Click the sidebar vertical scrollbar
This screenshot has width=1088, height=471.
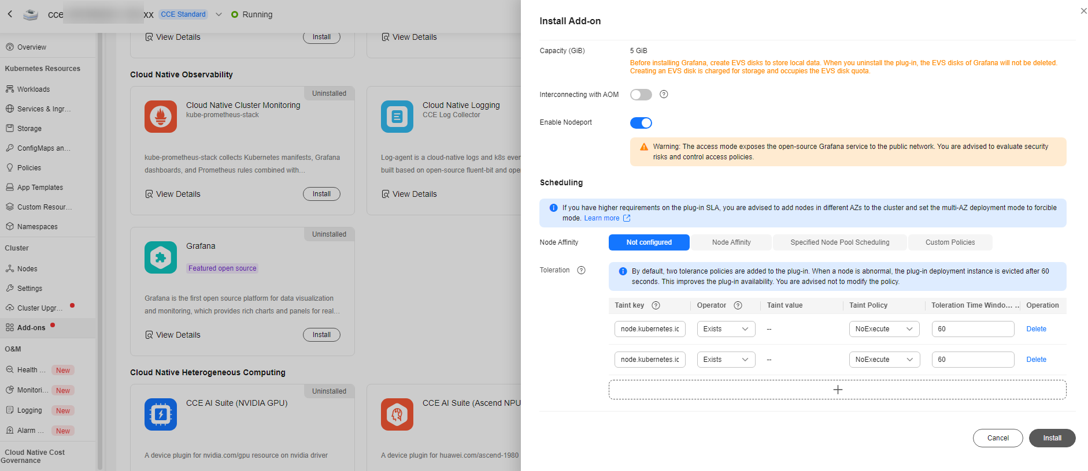click(100, 252)
